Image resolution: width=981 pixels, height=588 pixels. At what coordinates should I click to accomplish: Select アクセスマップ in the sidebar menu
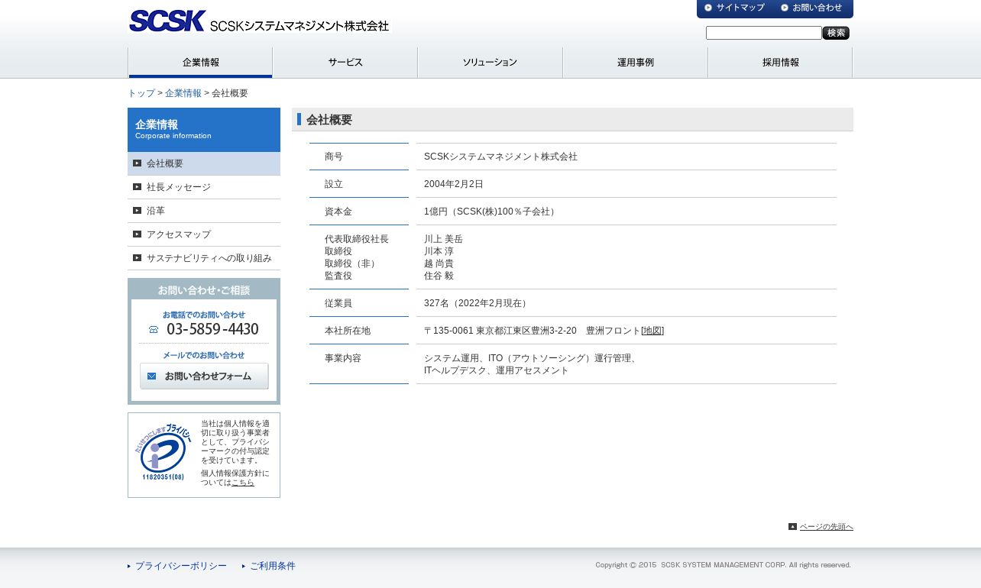204,234
